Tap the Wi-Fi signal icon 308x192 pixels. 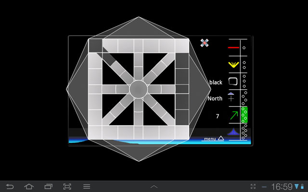click(x=296, y=187)
